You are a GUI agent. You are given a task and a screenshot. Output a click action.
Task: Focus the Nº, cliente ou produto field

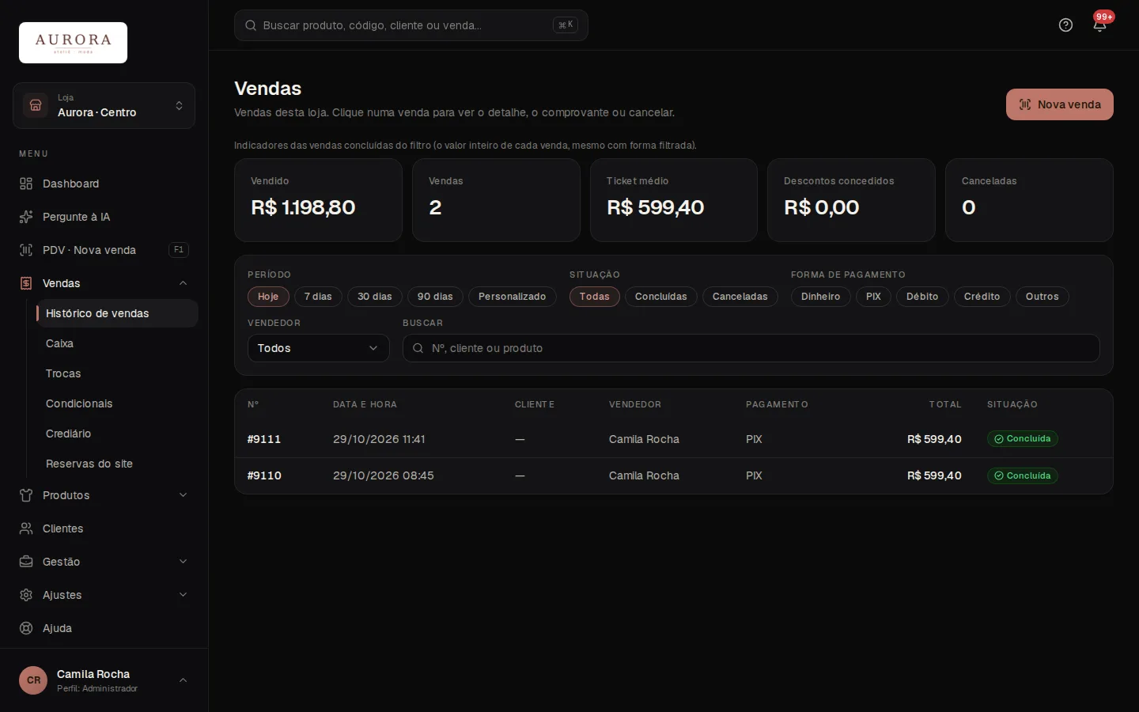[x=751, y=348]
